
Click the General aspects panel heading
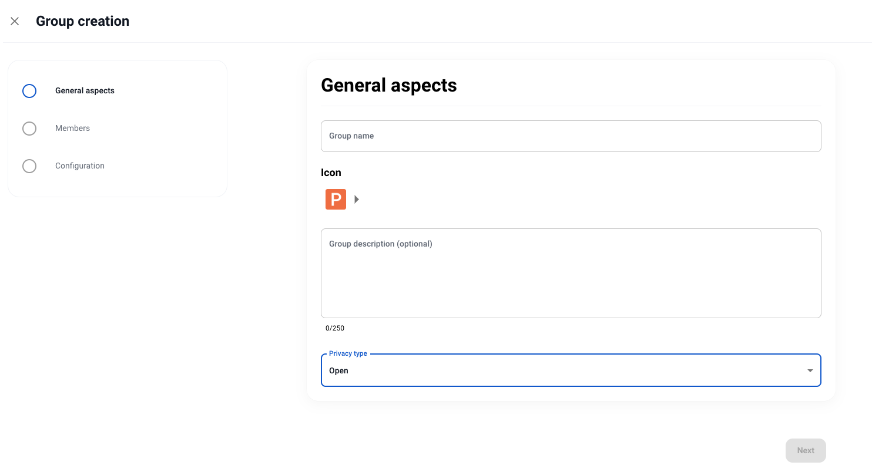(388, 85)
